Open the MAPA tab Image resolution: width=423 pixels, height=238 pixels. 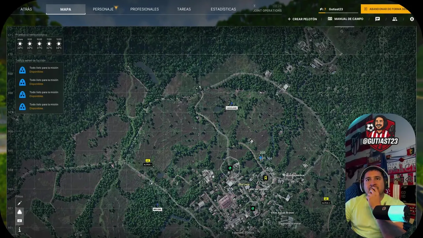point(65,9)
